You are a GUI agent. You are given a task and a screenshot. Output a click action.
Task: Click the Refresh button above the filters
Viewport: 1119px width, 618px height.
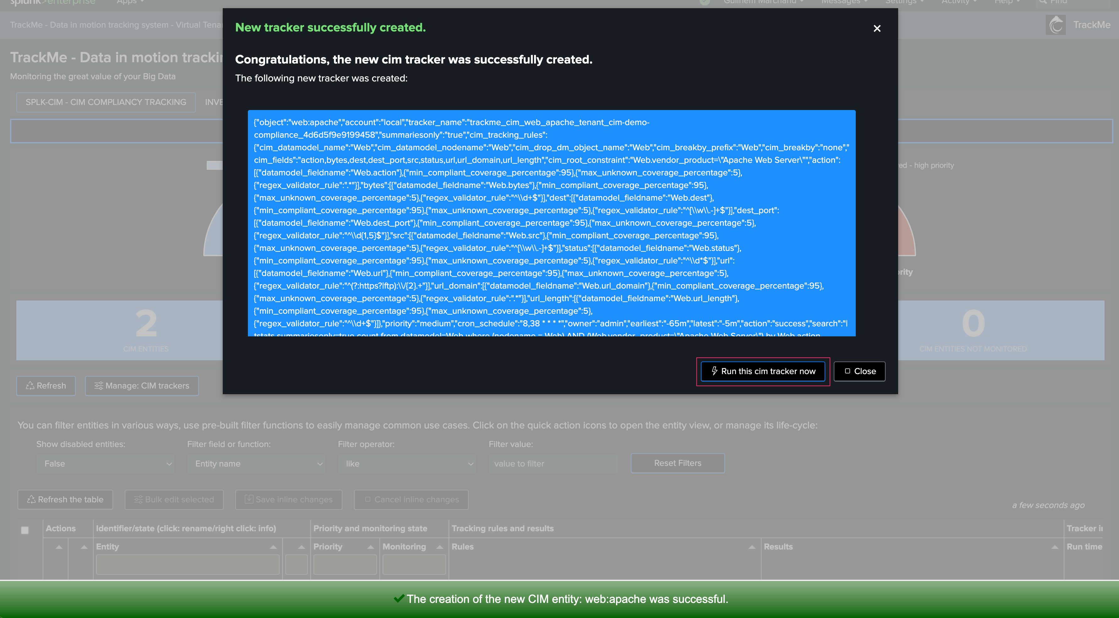click(46, 386)
